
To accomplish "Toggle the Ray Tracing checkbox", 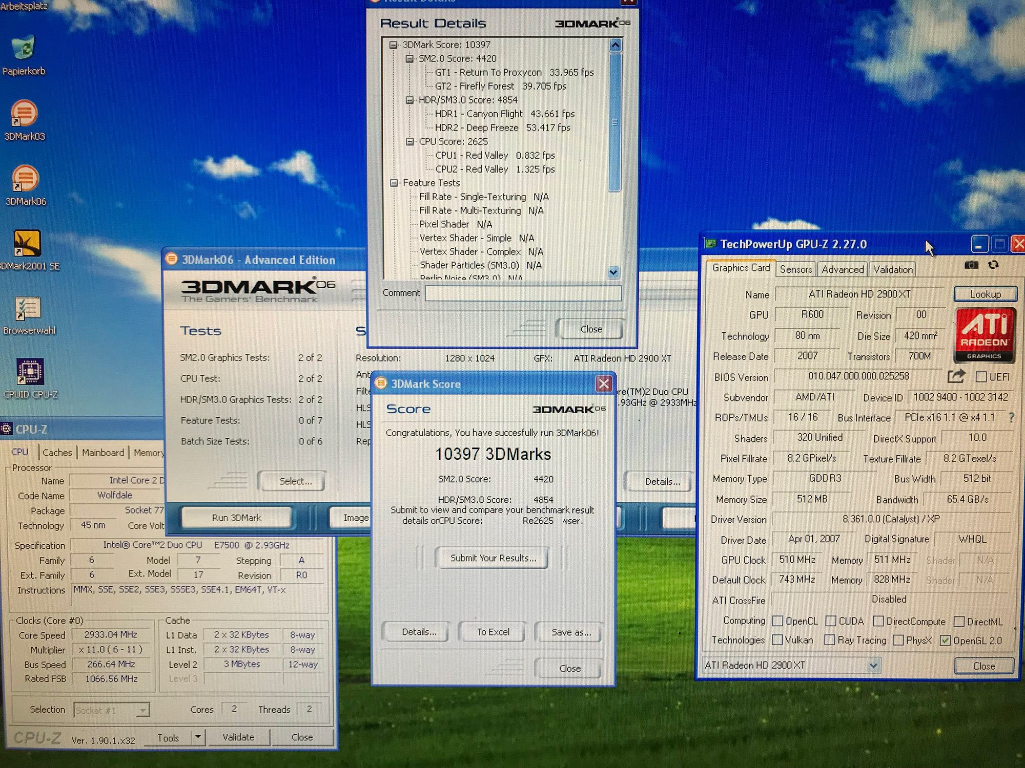I will (829, 639).
